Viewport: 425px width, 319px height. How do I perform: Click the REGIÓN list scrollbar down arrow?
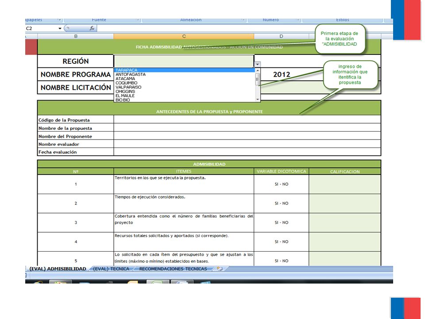(x=258, y=100)
